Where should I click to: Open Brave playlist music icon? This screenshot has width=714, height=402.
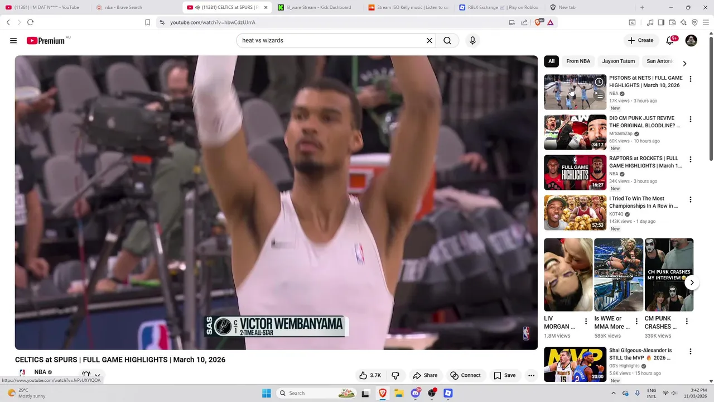point(650,22)
